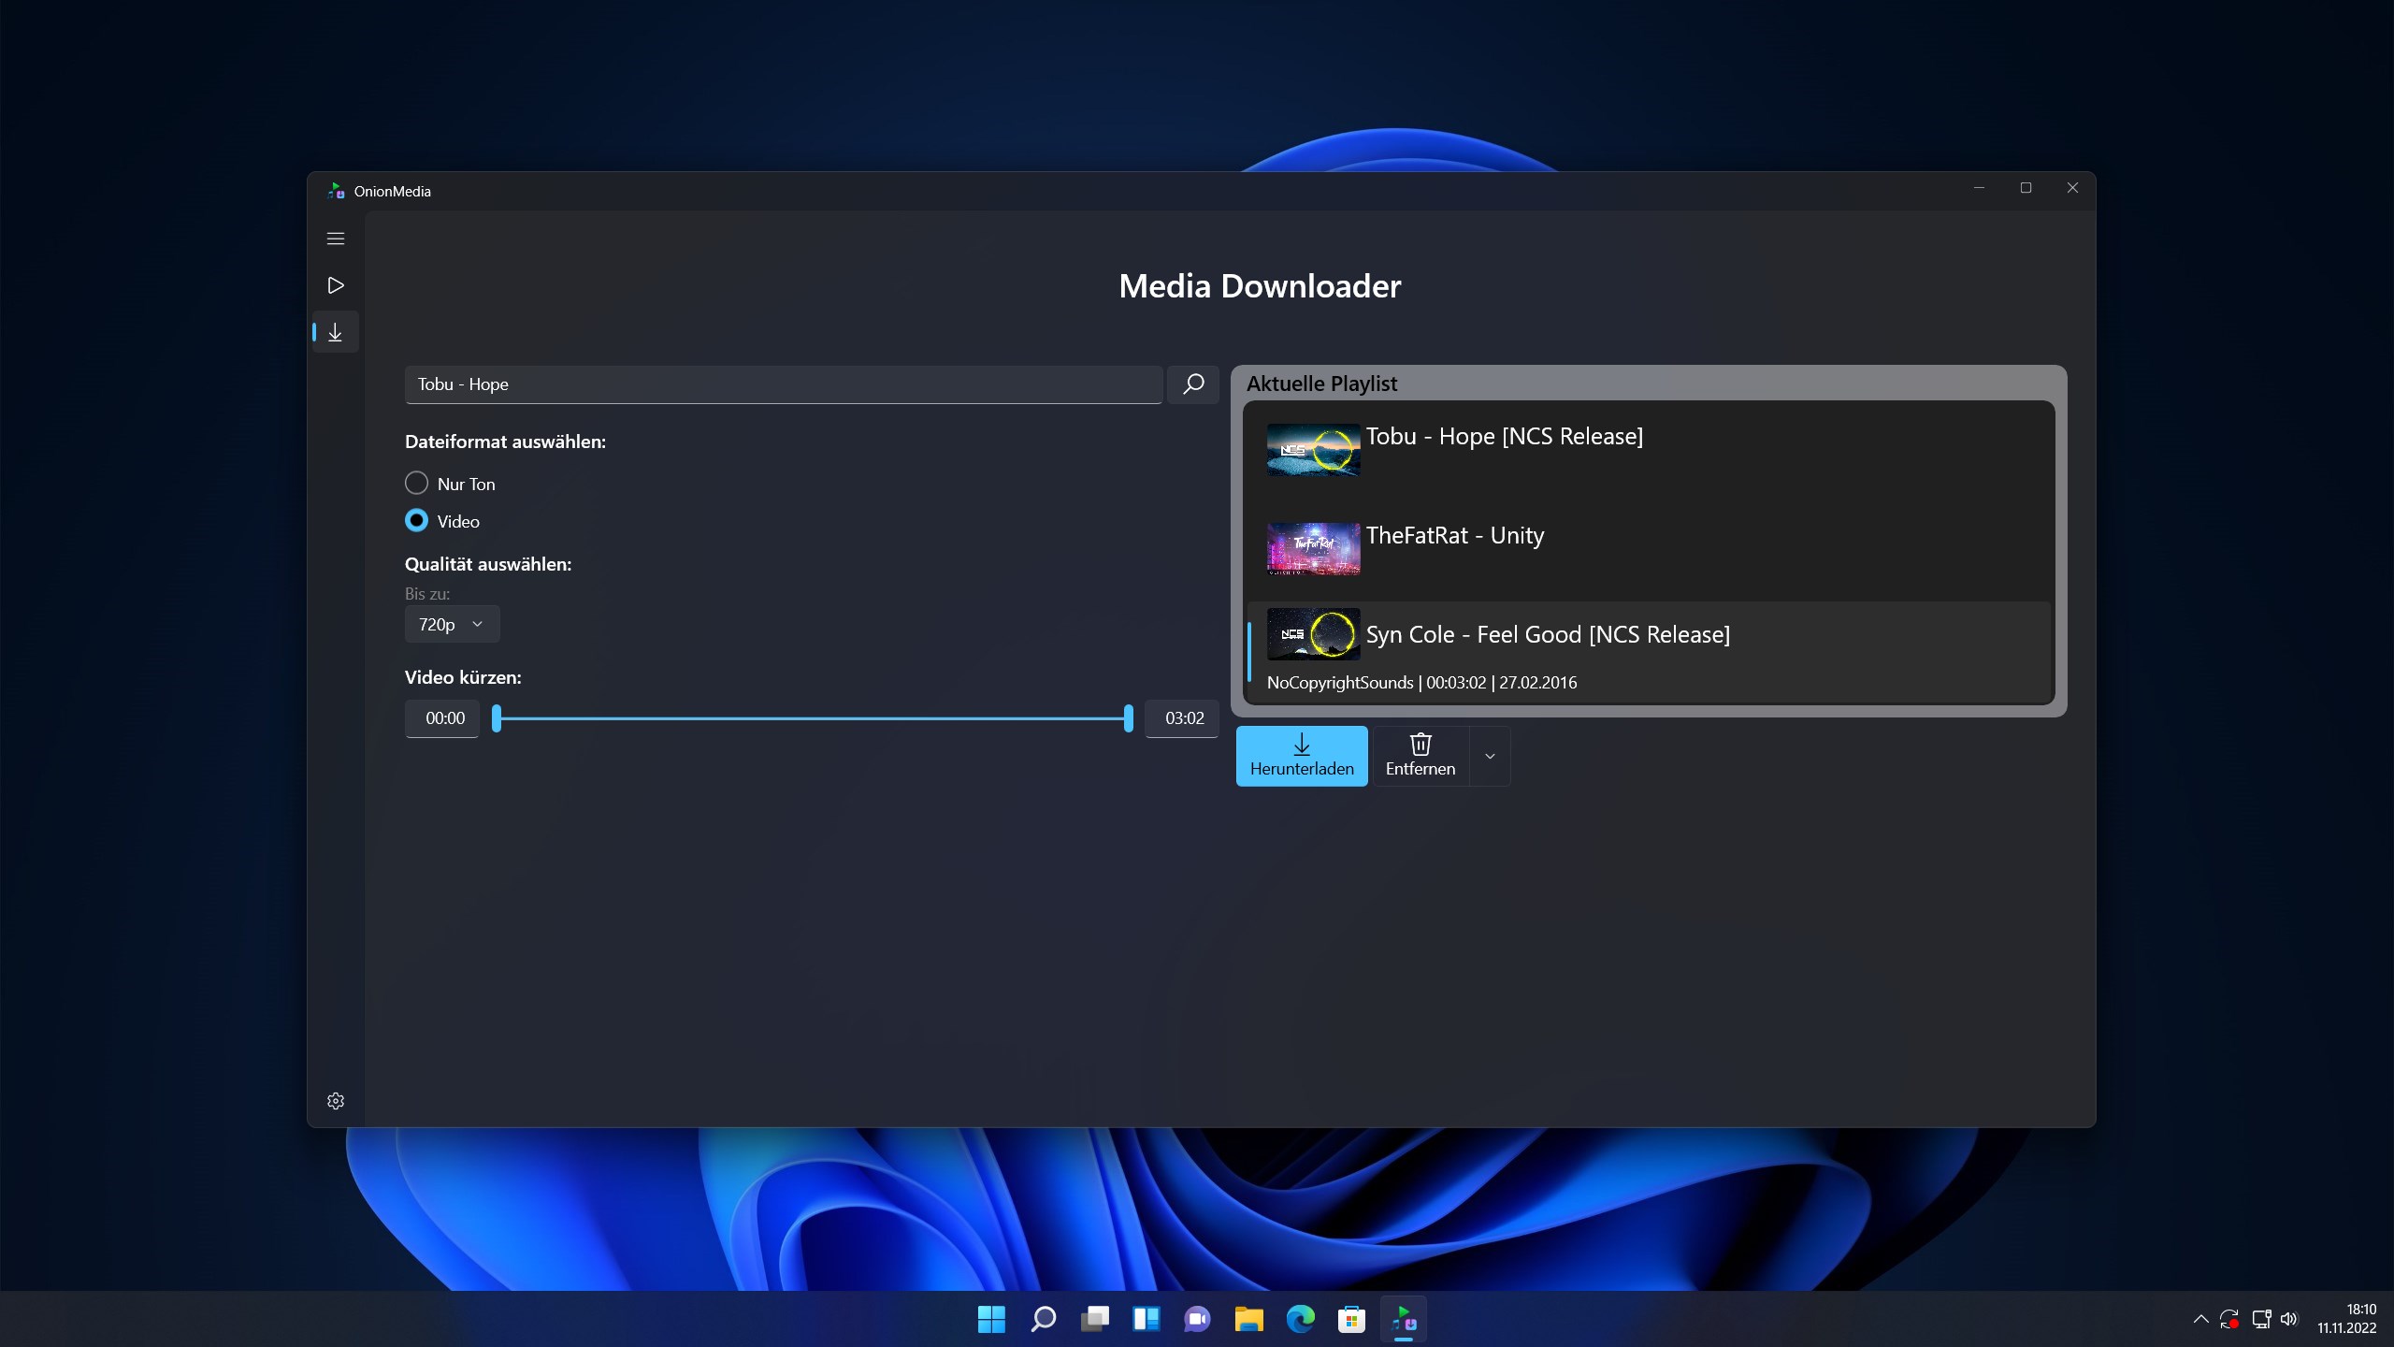Click the Syn Cole - Feel Good thumbnail
Screen dimensions: 2394x1347
1313,634
